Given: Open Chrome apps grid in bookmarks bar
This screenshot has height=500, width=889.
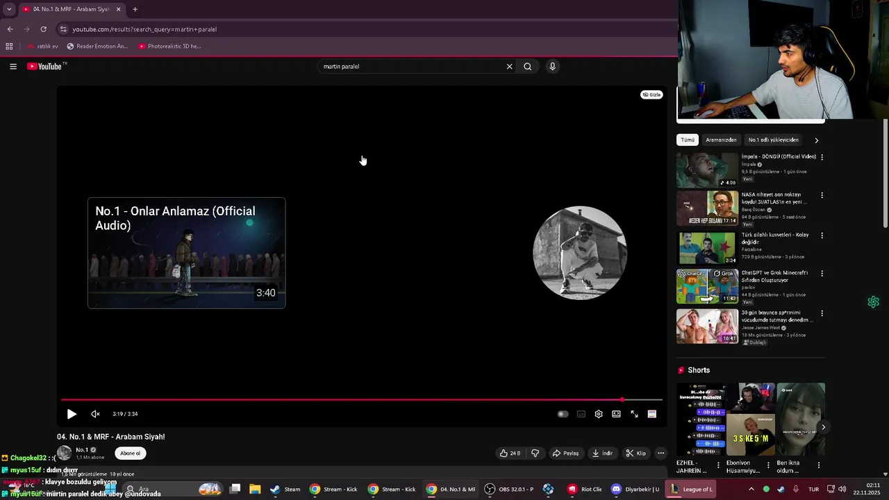Looking at the screenshot, I should (x=9, y=47).
